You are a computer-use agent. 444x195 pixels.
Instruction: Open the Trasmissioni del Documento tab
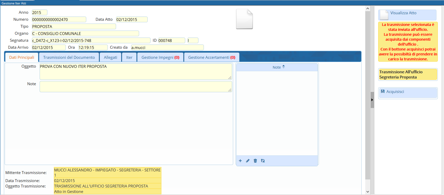69,57
